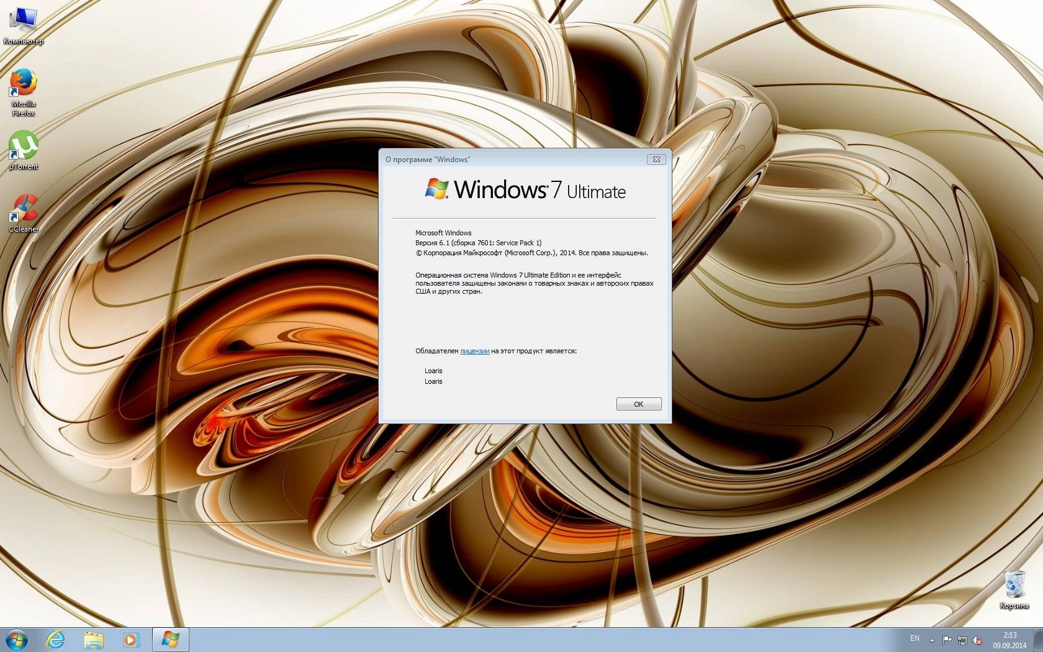Open the CCleaner desktop shortcut
The width and height of the screenshot is (1043, 652).
click(23, 213)
